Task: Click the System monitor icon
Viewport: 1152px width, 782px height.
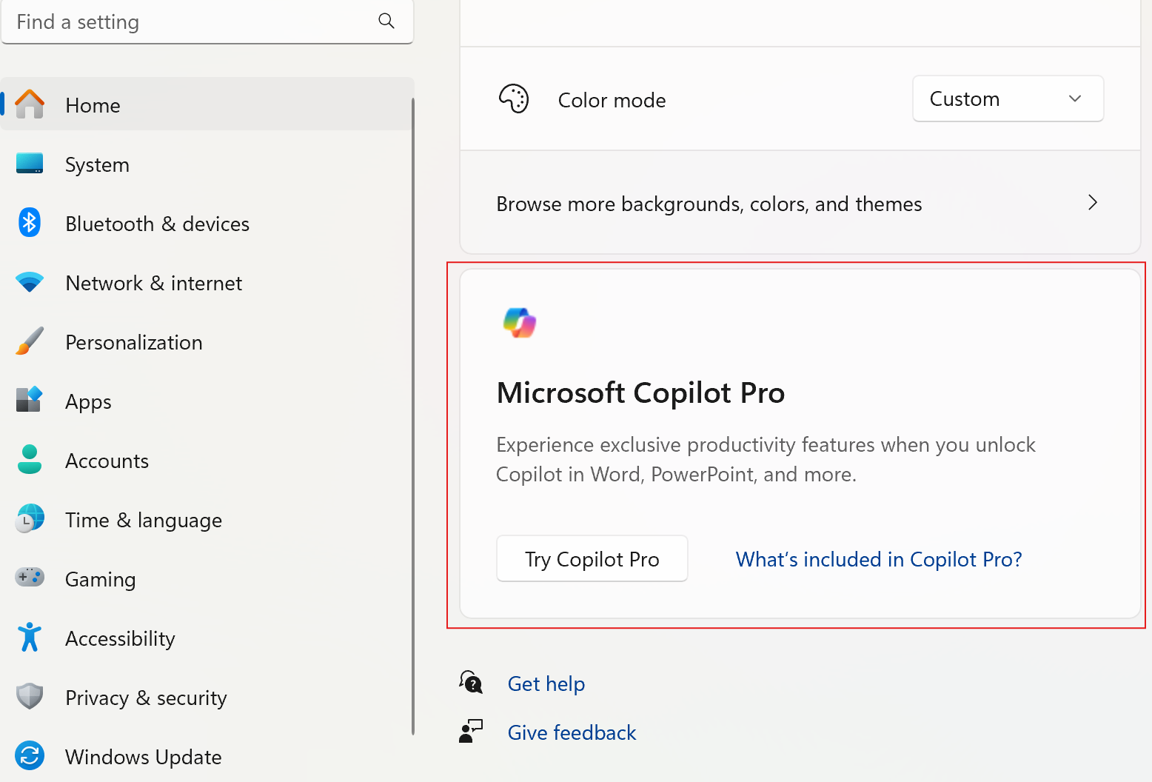Action: tap(30, 164)
